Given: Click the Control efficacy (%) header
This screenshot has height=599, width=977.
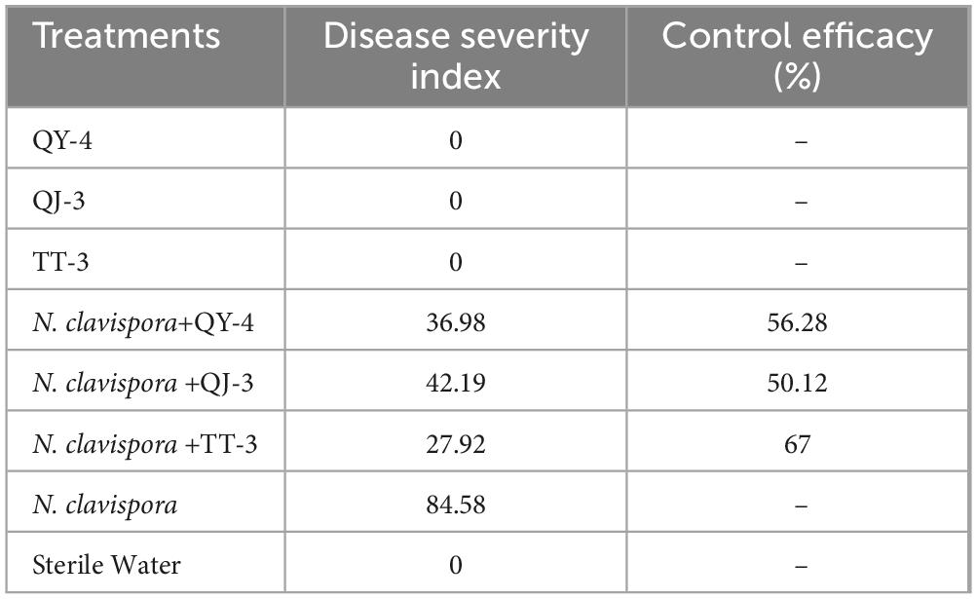Looking at the screenshot, I should [797, 56].
